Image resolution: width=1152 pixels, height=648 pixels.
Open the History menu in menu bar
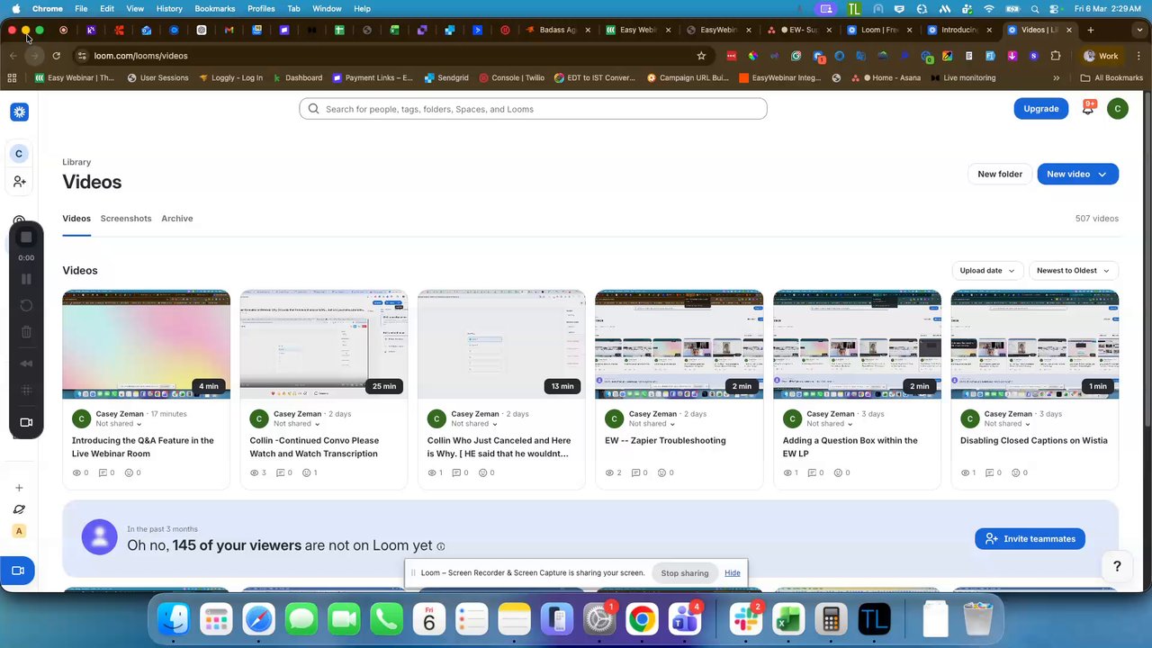pyautogui.click(x=169, y=8)
